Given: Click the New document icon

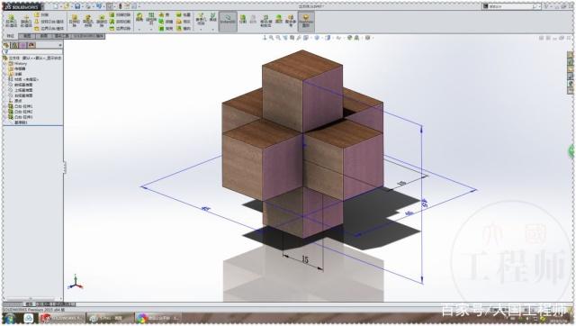Looking at the screenshot, I should (x=56, y=6).
